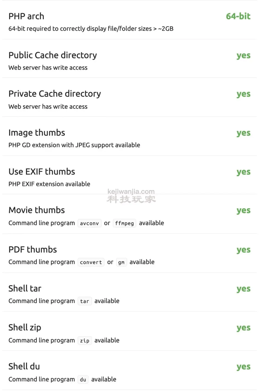The width and height of the screenshot is (263, 392).
Task: Select the Image thumbs heading
Action: 37,133
